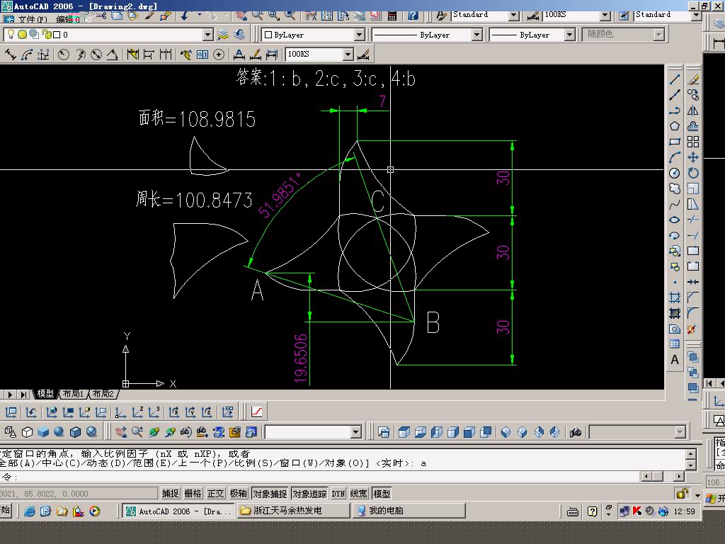
Task: Toggle 捕捉 snap mode
Action: tap(170, 494)
